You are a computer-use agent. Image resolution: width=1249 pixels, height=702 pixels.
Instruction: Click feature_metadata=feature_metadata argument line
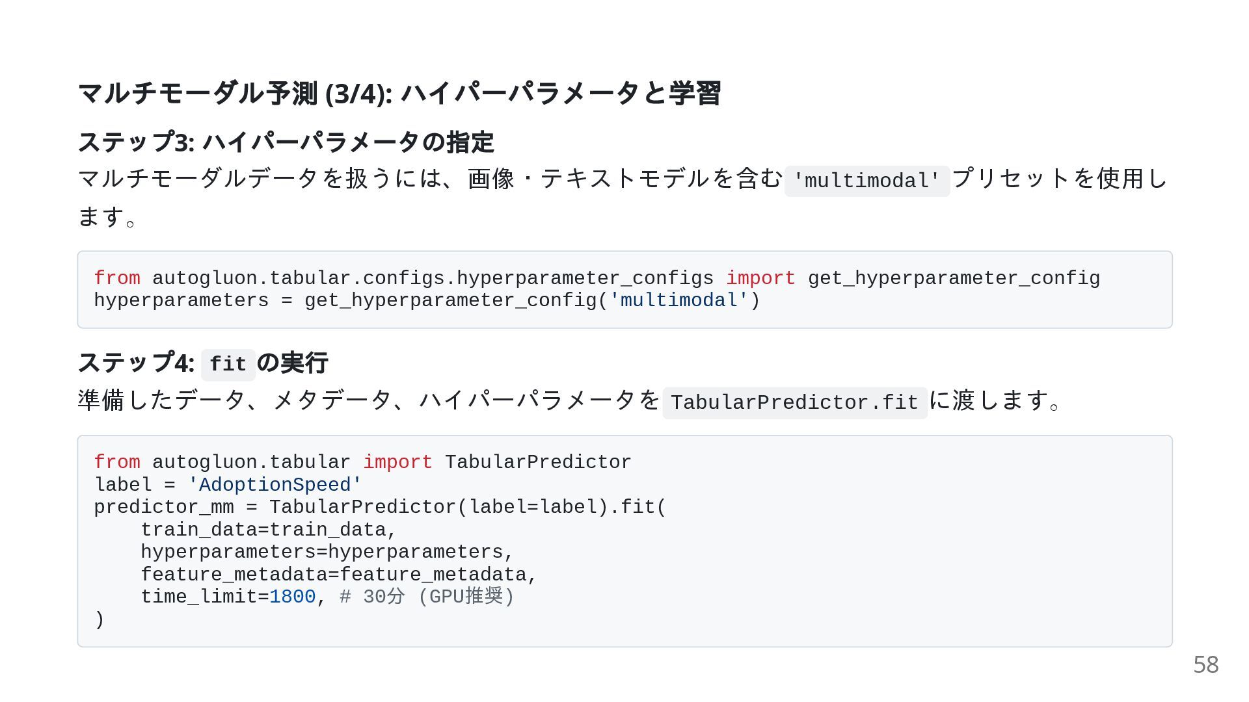tap(338, 575)
